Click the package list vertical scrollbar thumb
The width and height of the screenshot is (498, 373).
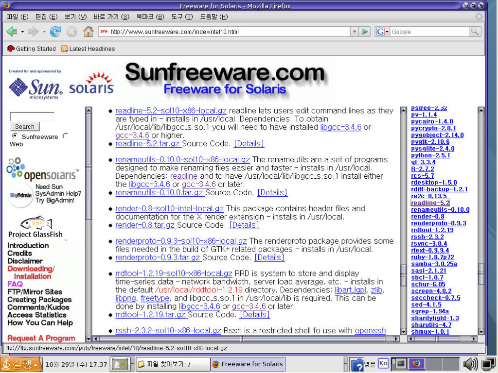coord(481,273)
